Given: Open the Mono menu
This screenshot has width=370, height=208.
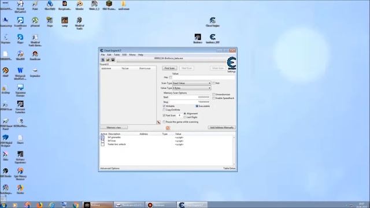Looking at the screenshot, I should point(132,55).
